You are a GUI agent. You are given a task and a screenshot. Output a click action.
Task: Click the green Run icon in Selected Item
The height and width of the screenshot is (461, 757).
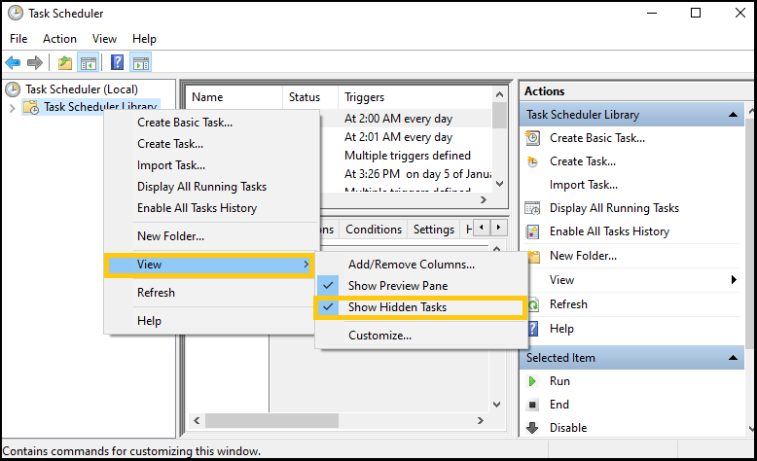click(532, 381)
